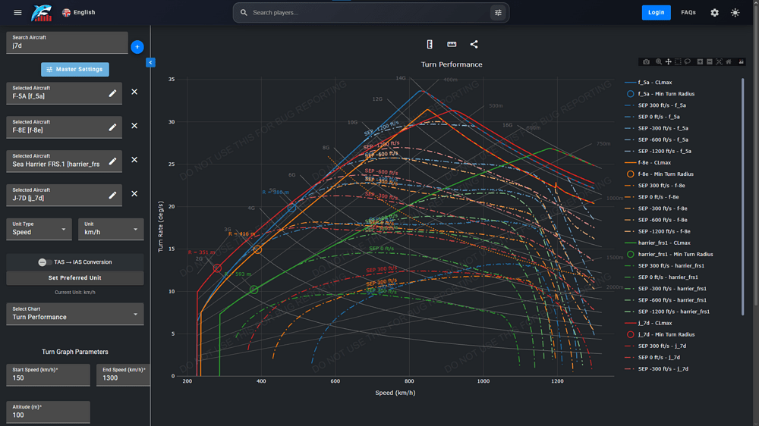Viewport: 759px width, 426px height.
Task: Click the Plotly logo in modebar
Action: [741, 62]
